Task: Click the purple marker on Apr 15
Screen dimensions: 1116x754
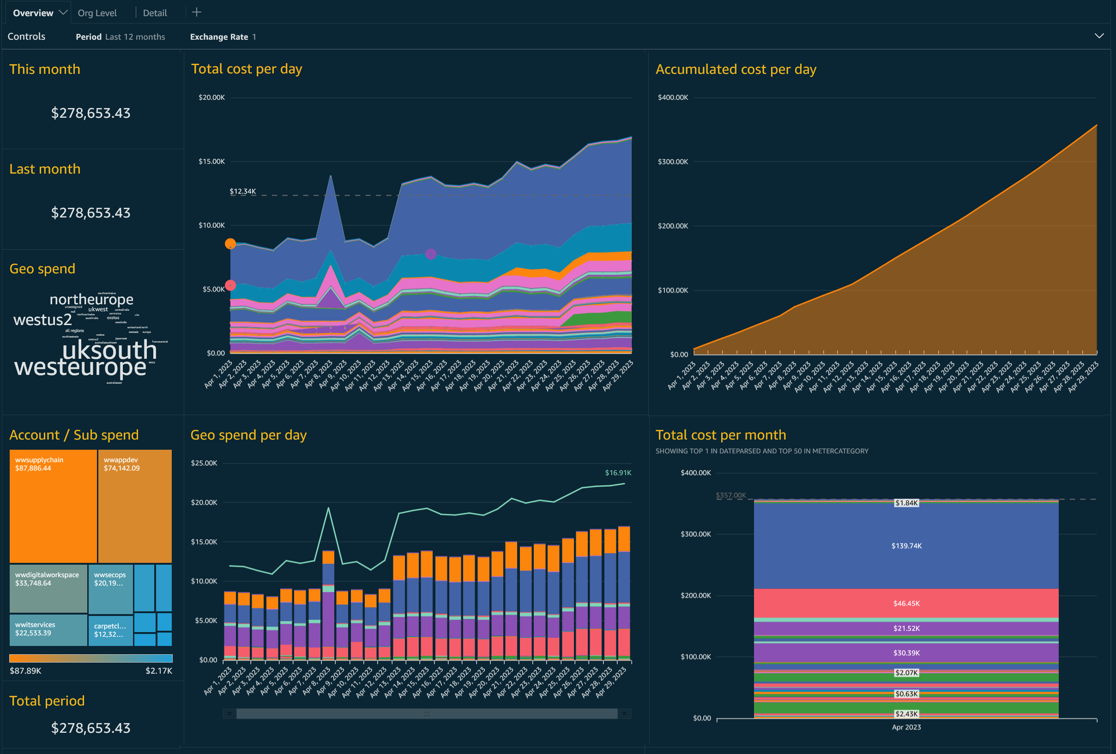Action: pos(431,254)
